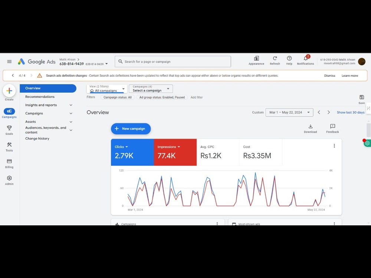Expand the Assets sidebar section

coord(71,122)
